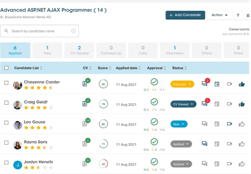Image resolution: width=251 pixels, height=174 pixels.
Task: Open the Action dropdown menu
Action: coord(219,15)
